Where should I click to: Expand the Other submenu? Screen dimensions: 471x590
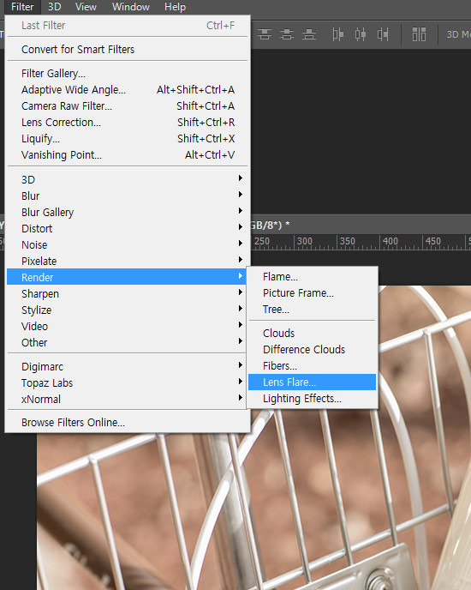pos(128,343)
